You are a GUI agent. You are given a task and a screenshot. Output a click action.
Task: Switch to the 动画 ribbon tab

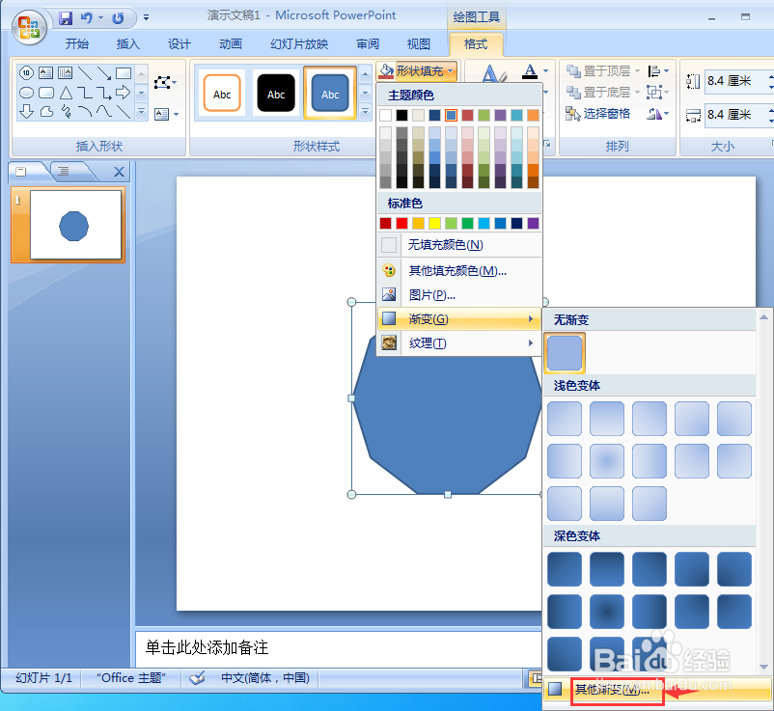click(x=231, y=44)
